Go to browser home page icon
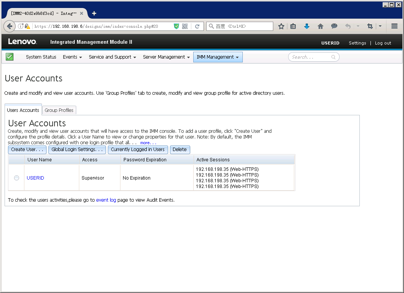The image size is (404, 293). [320, 26]
